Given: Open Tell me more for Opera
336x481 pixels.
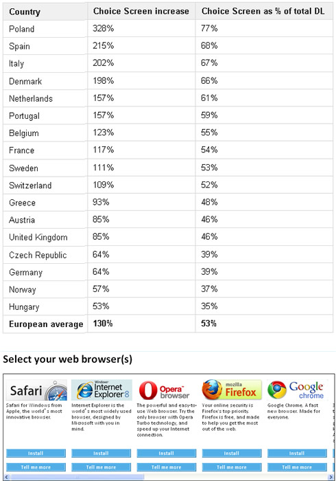Looking at the screenshot, I should coord(167,467).
